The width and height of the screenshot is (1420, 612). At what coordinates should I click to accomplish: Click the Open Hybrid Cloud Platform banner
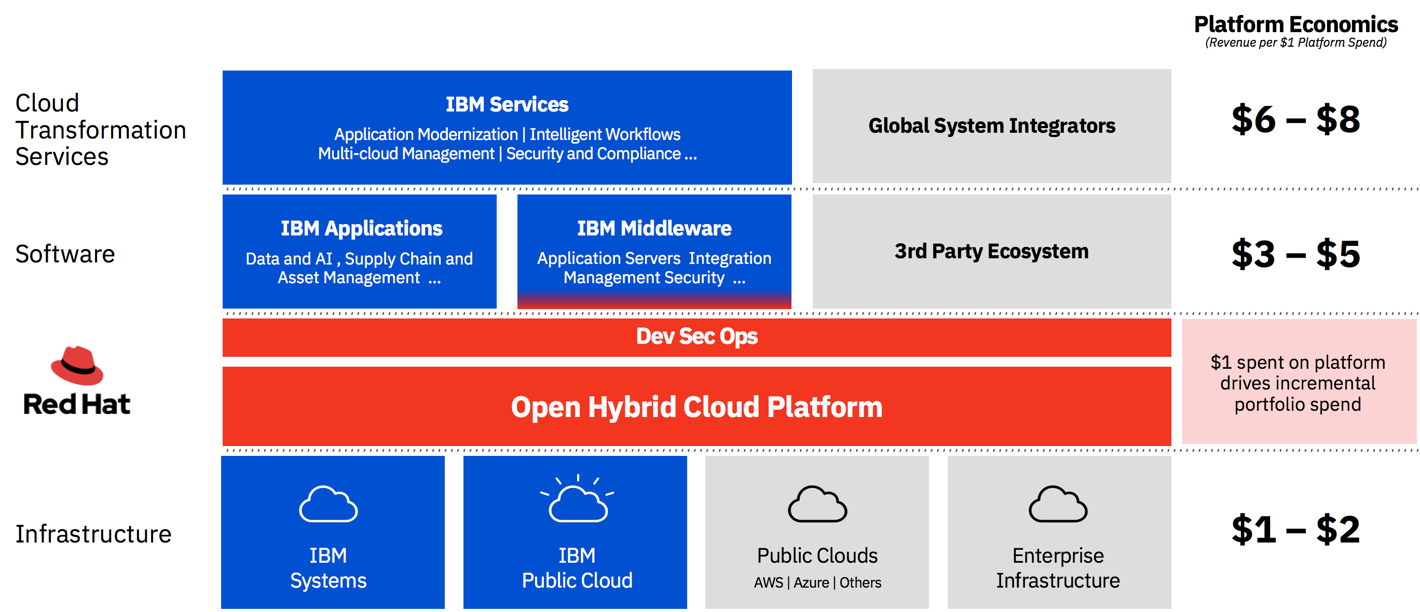coord(696,407)
